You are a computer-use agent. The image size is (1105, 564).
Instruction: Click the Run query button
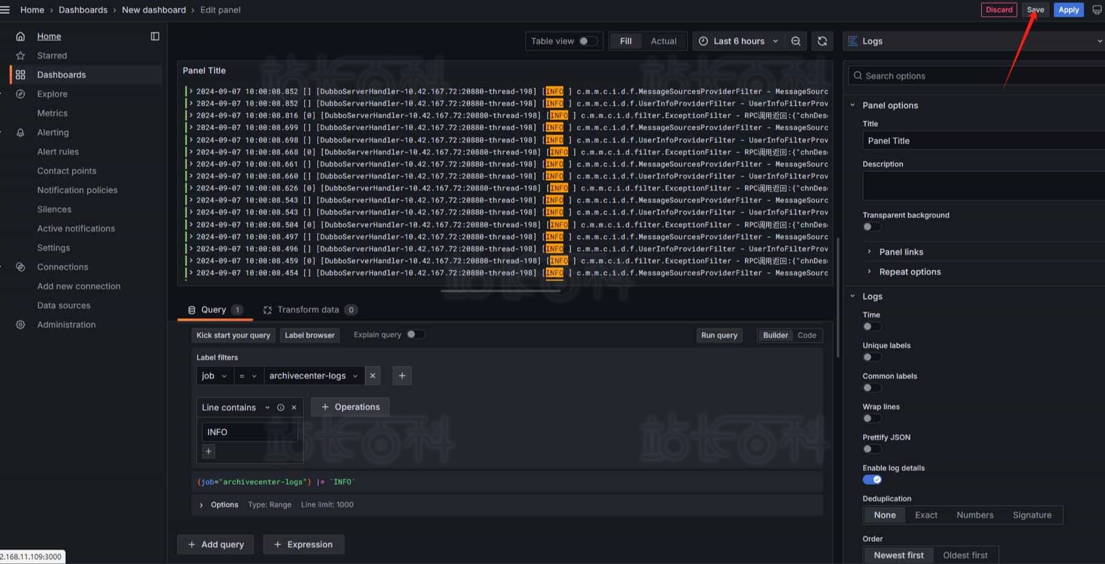click(x=718, y=335)
